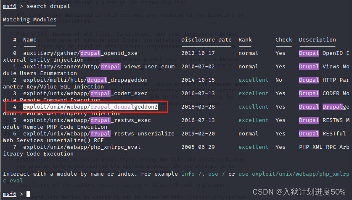Screen dimensions: 352x200
Task: Select module drupal_restws_unserialize
Action: point(99,134)
